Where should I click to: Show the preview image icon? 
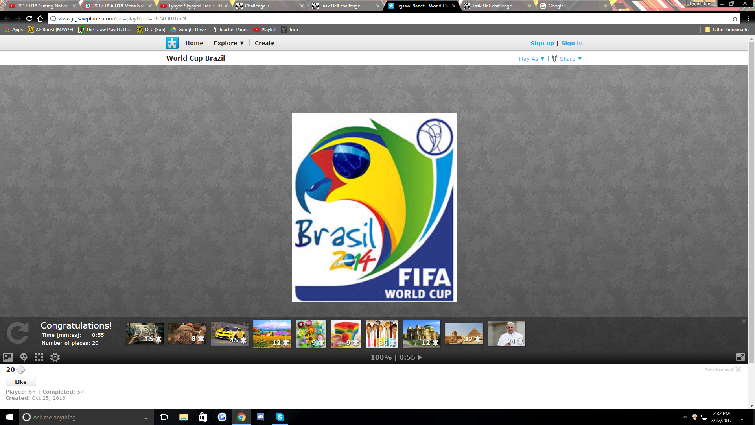(x=8, y=357)
